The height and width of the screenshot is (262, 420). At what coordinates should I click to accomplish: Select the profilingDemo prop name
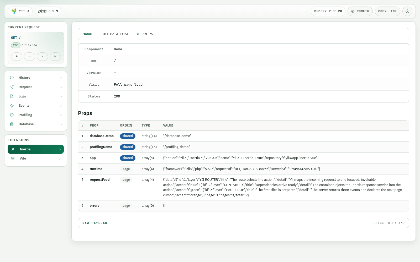(101, 147)
